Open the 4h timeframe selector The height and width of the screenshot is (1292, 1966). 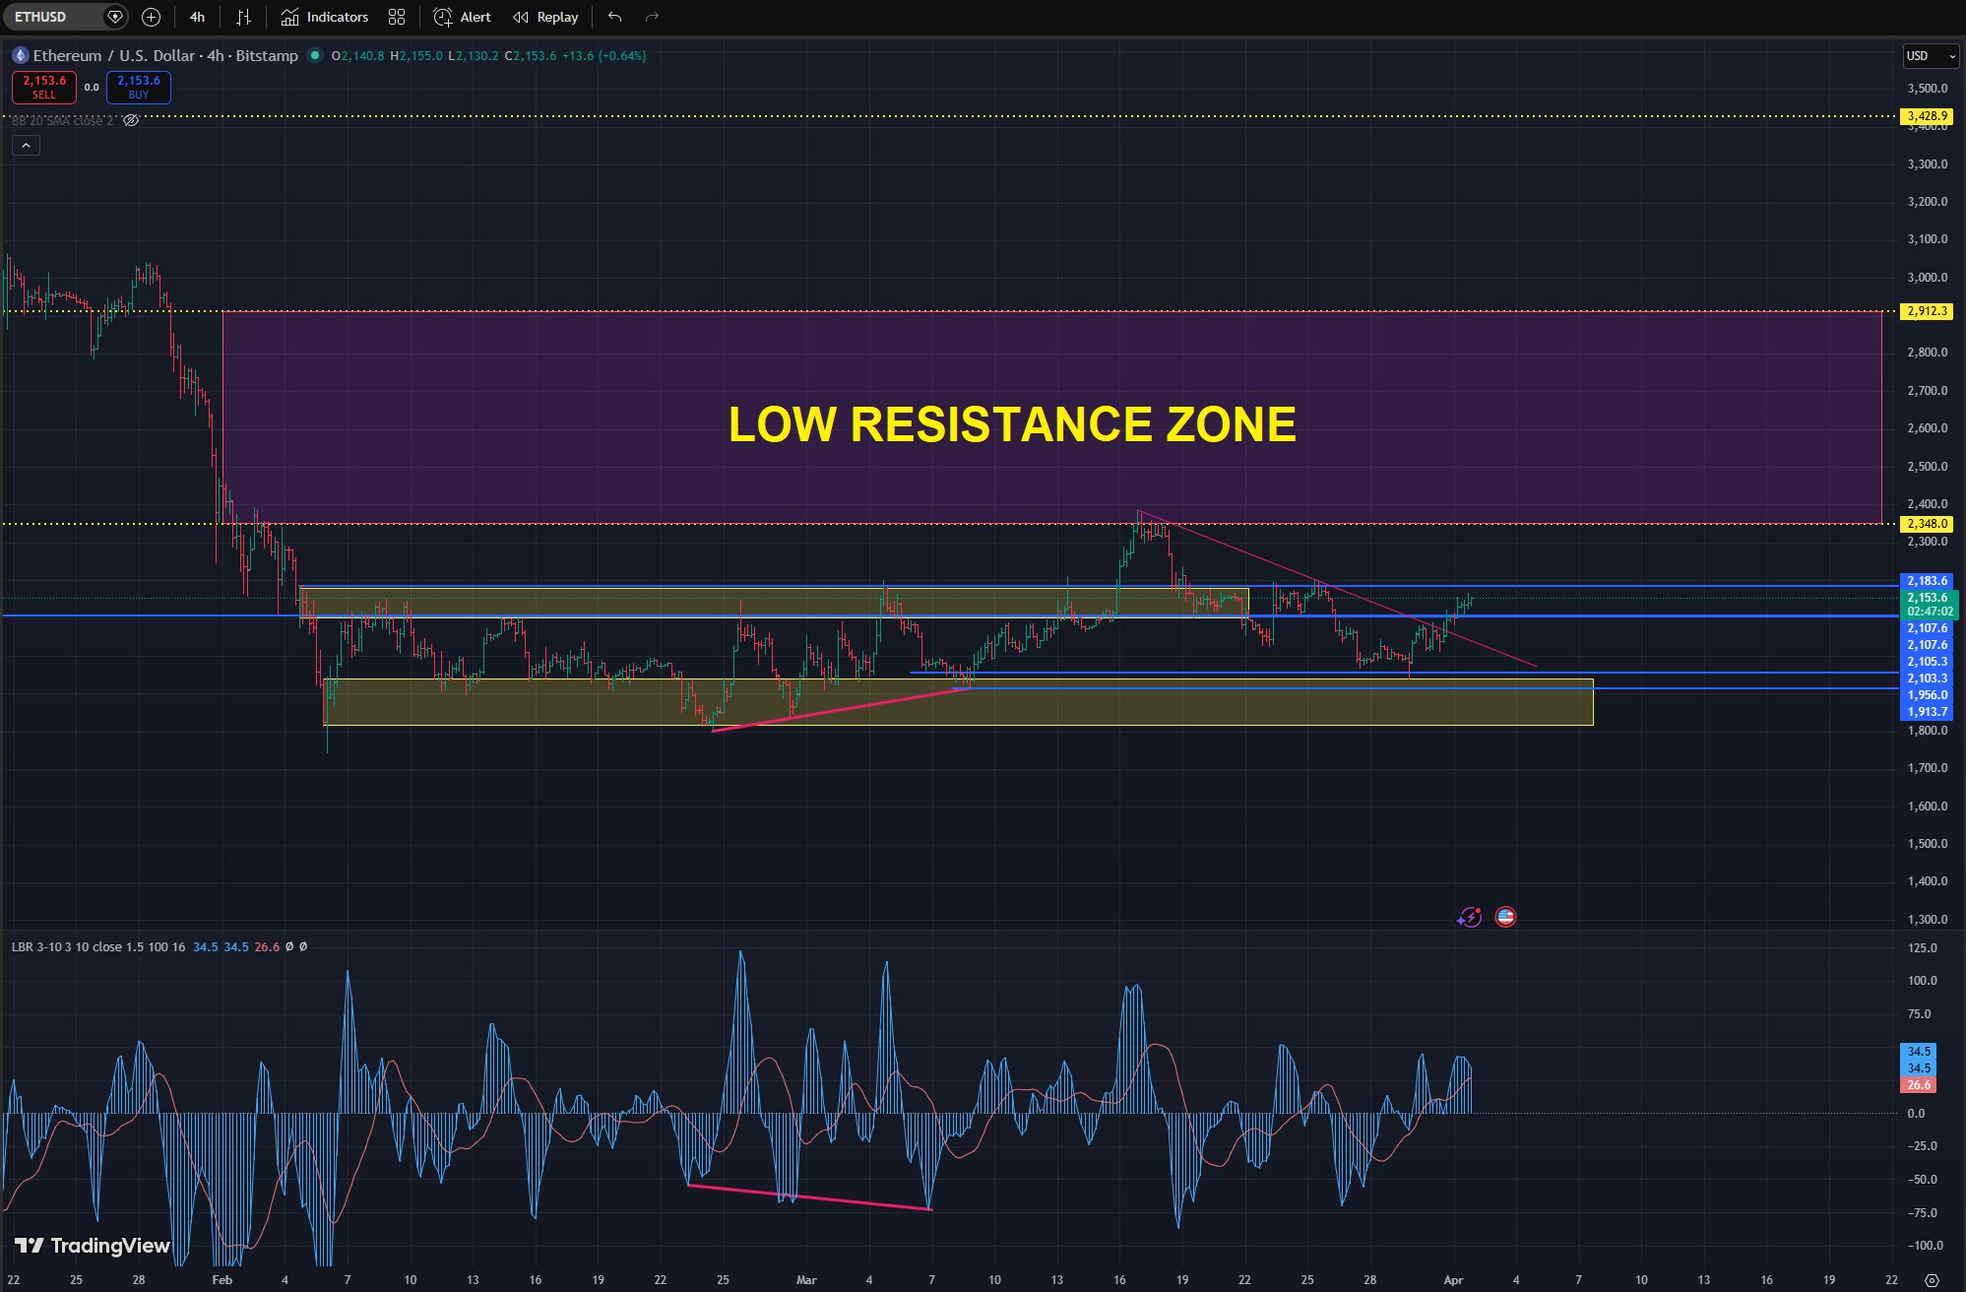point(197,17)
